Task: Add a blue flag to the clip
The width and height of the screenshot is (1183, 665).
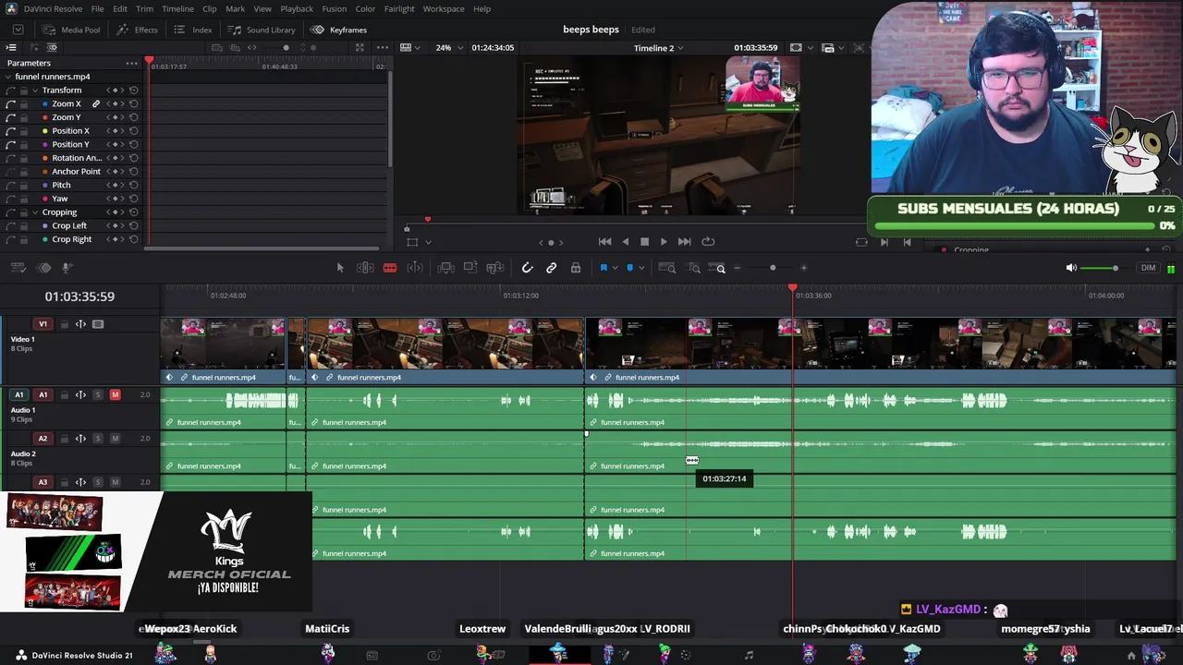Action: coord(604,268)
